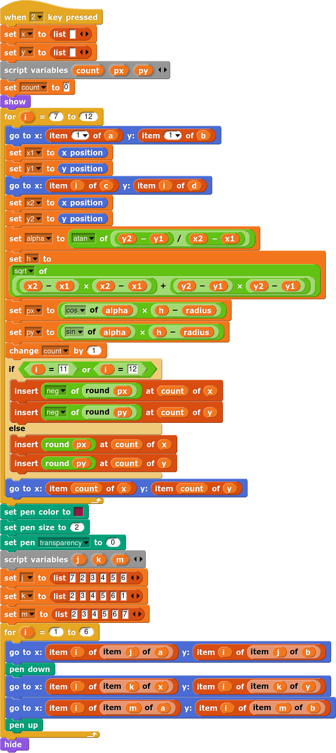The height and width of the screenshot is (753, 336).
Task: Click the purple hide block
Action: pyautogui.click(x=13, y=744)
